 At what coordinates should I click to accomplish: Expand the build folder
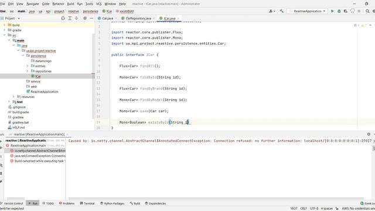[4, 25]
